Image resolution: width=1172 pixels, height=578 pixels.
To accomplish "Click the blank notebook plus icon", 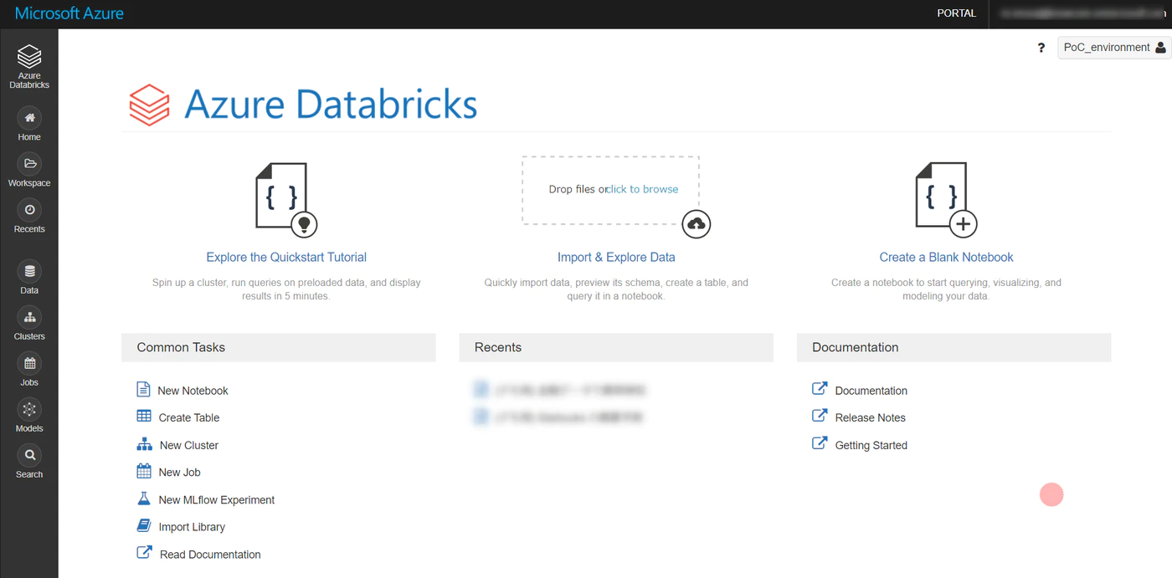I will point(963,224).
